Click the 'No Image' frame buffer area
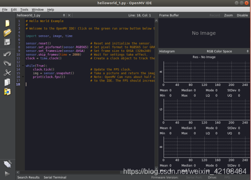 point(204,33)
